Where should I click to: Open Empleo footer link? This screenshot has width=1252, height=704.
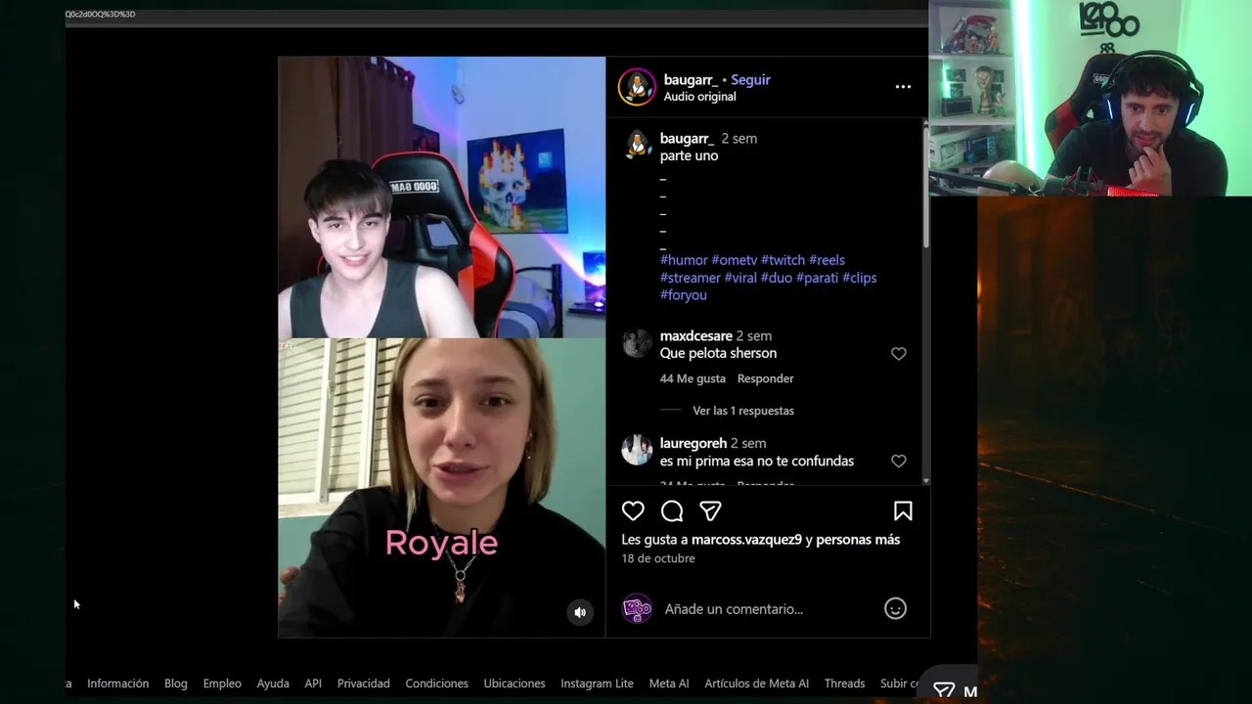222,683
